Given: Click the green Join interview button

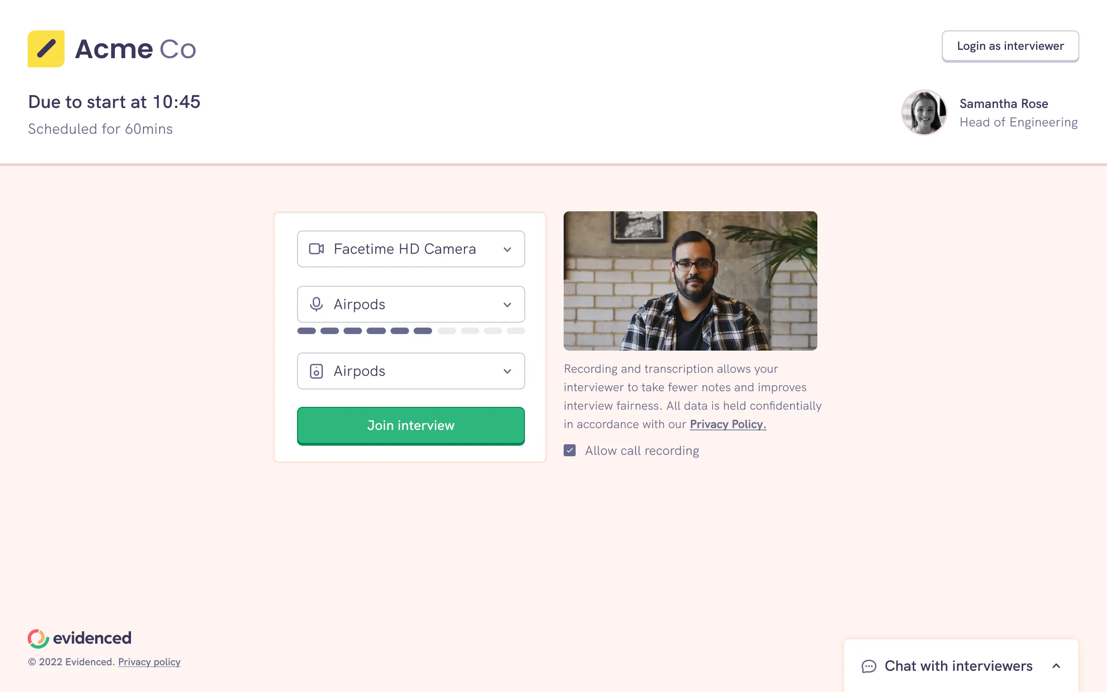Looking at the screenshot, I should (411, 426).
